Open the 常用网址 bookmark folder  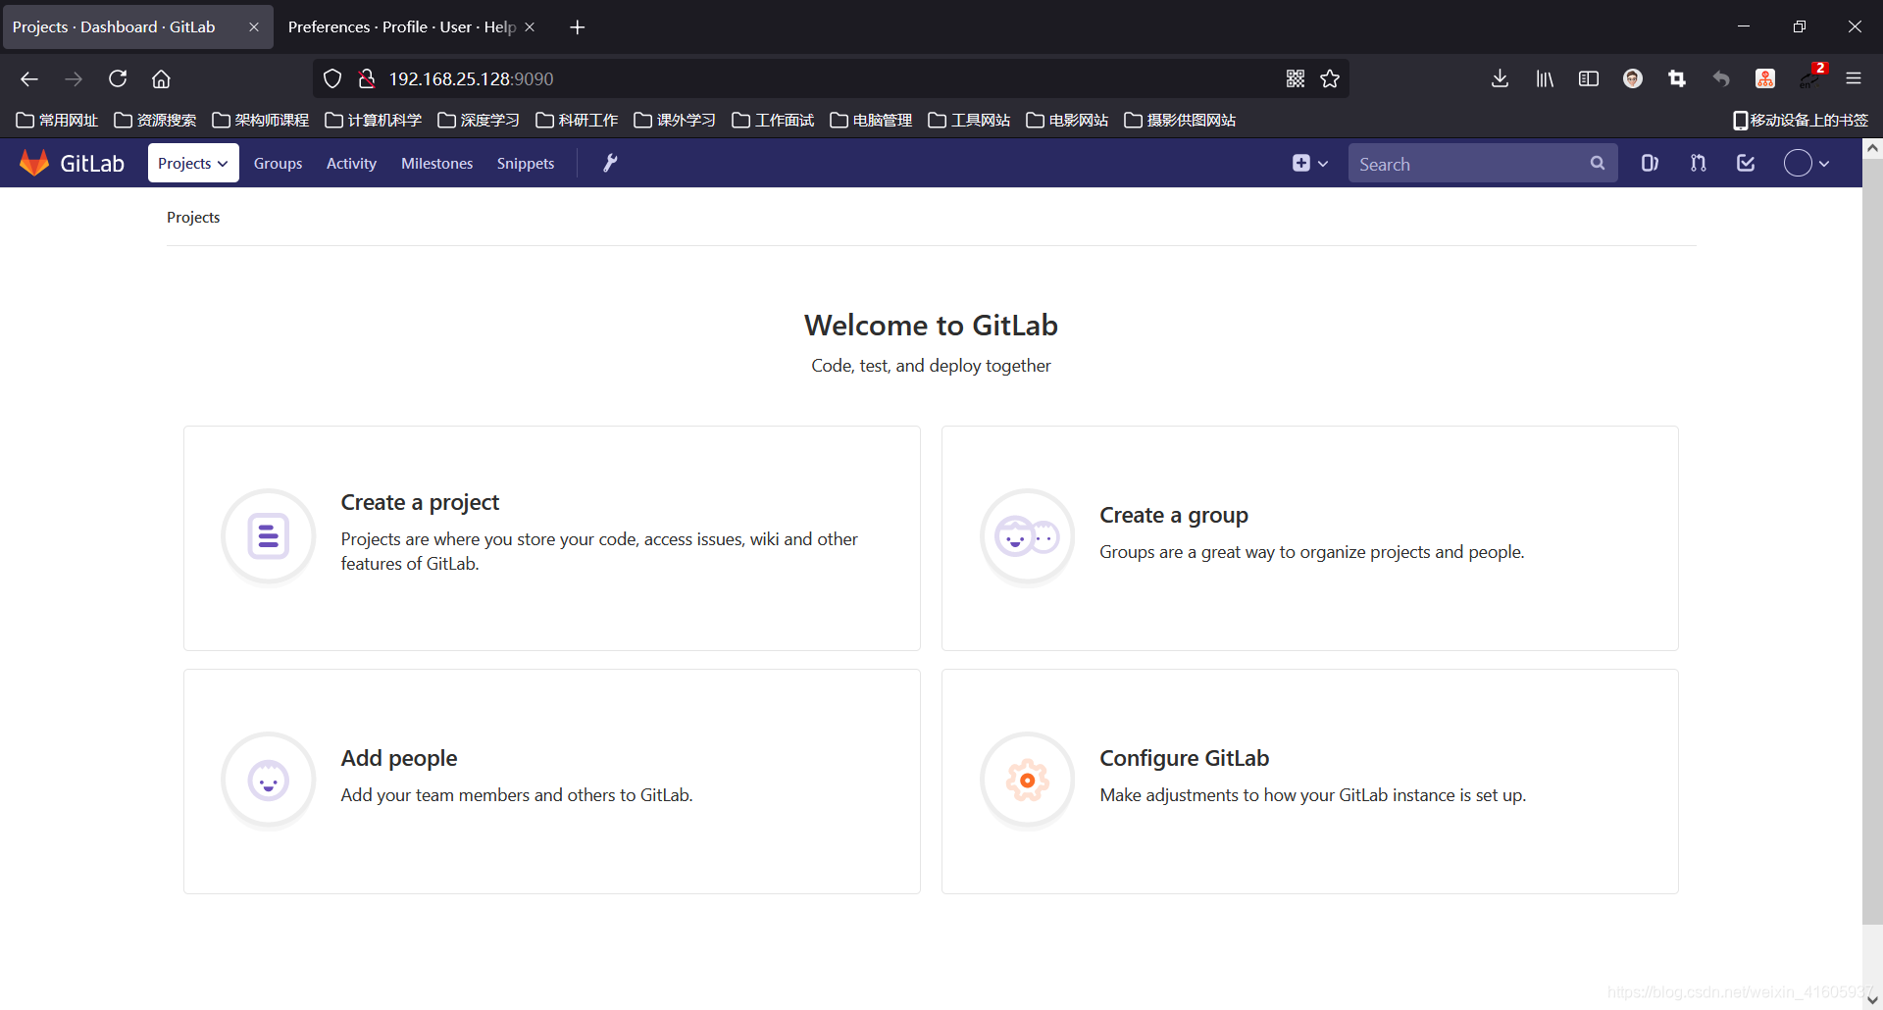click(x=57, y=120)
